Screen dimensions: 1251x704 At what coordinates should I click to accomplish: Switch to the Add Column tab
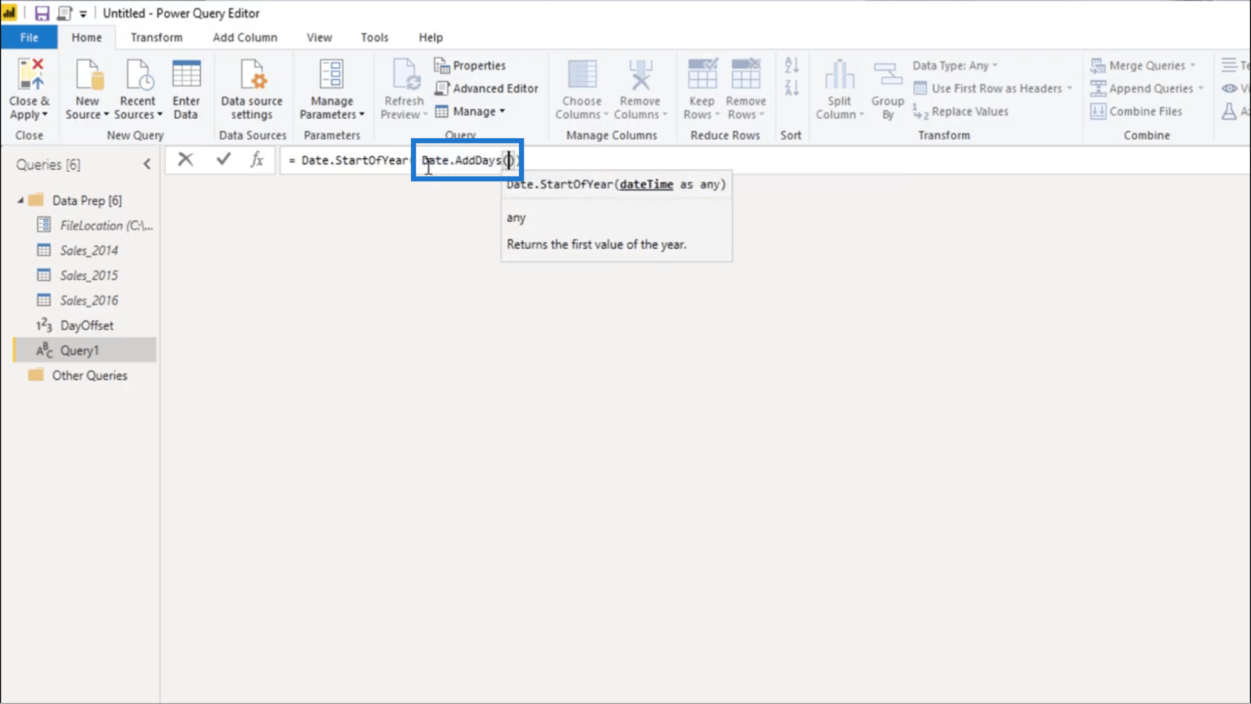(245, 37)
